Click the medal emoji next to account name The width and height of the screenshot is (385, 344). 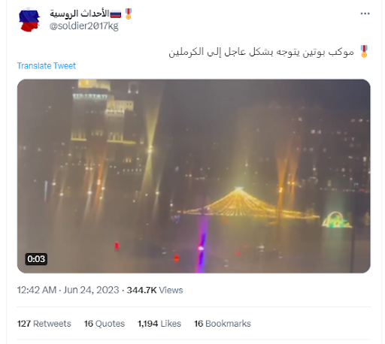pyautogui.click(x=129, y=14)
